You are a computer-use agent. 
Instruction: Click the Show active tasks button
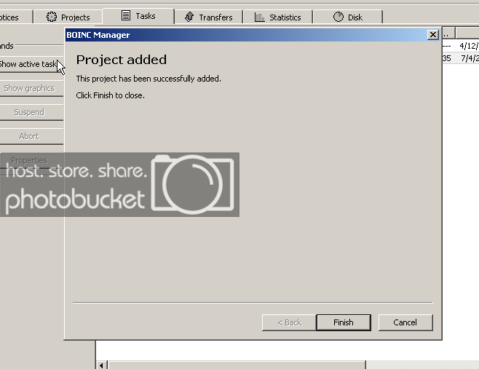tap(29, 64)
